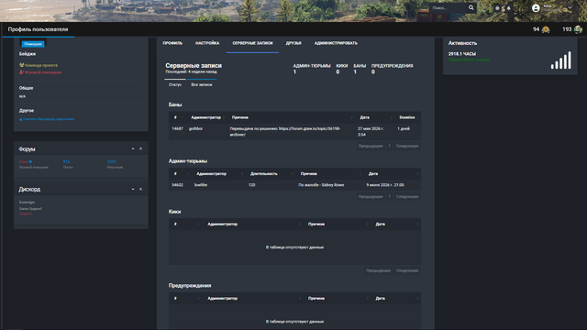Image resolution: width=587 pixels, height=330 pixels.
Task: Click the 2918.1 ЧАСЫ activity value
Action: 462,54
